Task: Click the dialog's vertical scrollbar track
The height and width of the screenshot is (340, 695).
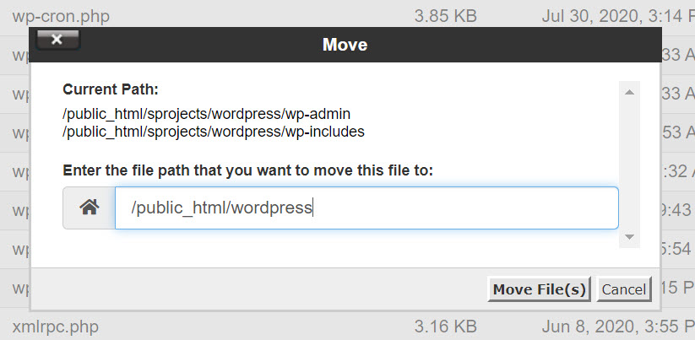Action: coord(628,160)
